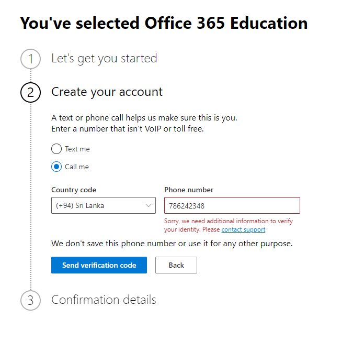The image size is (353, 362).
Task: Select the "Create your account" step heading
Action: [107, 92]
